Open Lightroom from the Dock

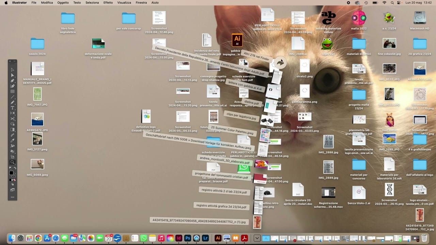point(205,238)
